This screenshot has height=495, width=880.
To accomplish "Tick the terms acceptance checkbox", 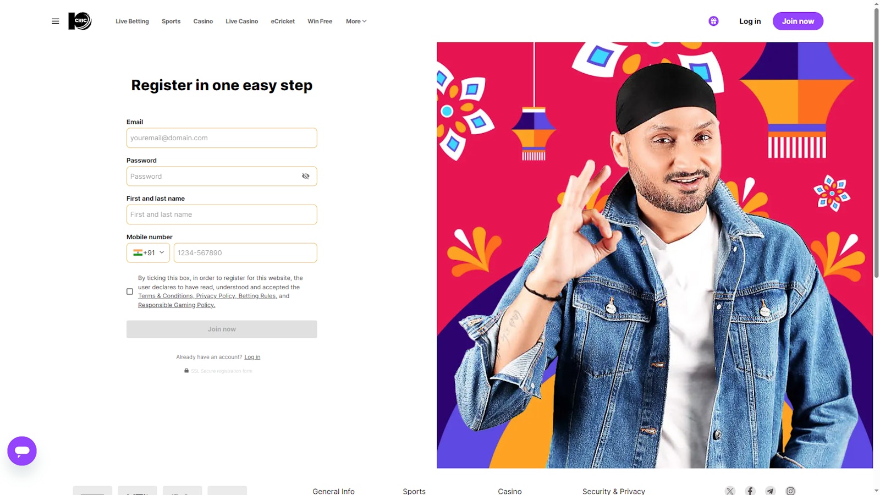I will pyautogui.click(x=130, y=291).
